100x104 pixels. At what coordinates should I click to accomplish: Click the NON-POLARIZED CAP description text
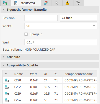point(40,50)
